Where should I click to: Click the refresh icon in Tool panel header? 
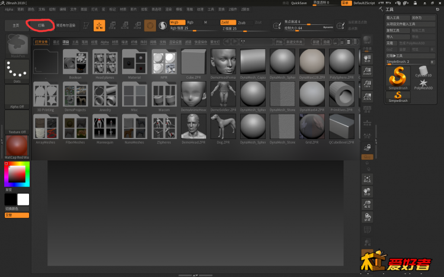(x=437, y=9)
